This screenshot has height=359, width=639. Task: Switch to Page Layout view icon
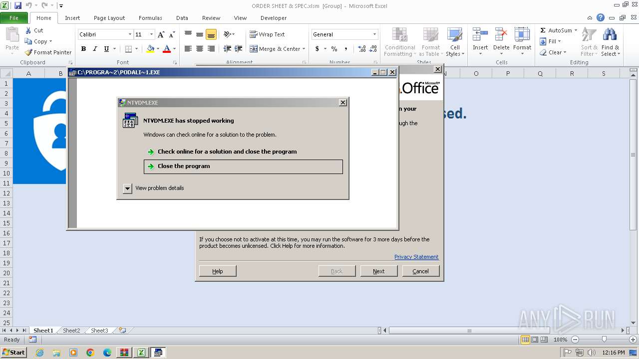coord(535,340)
